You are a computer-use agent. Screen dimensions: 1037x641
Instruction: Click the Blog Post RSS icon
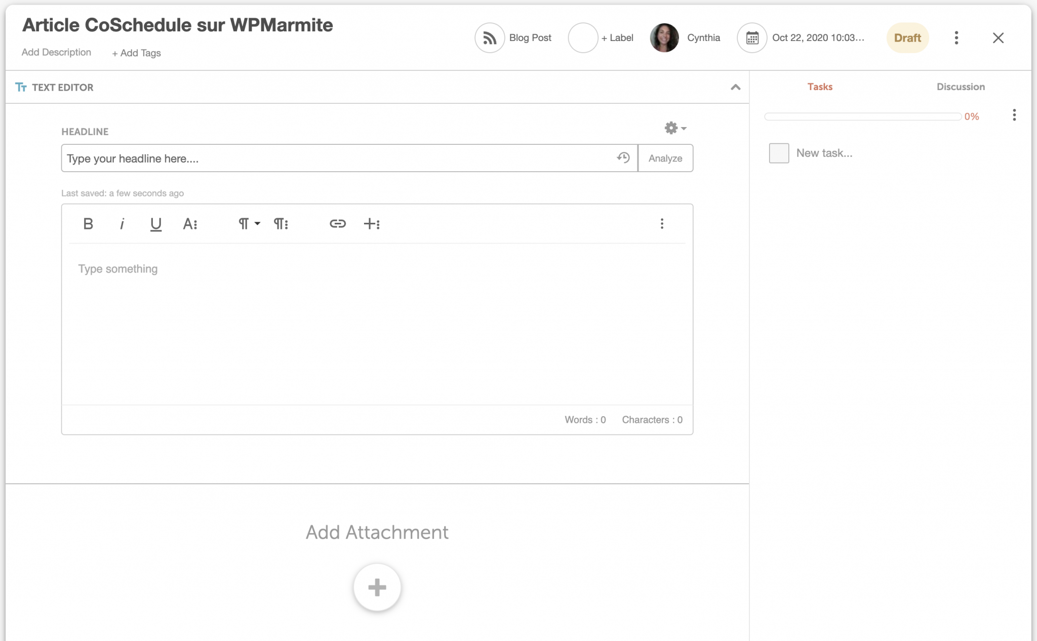[489, 38]
